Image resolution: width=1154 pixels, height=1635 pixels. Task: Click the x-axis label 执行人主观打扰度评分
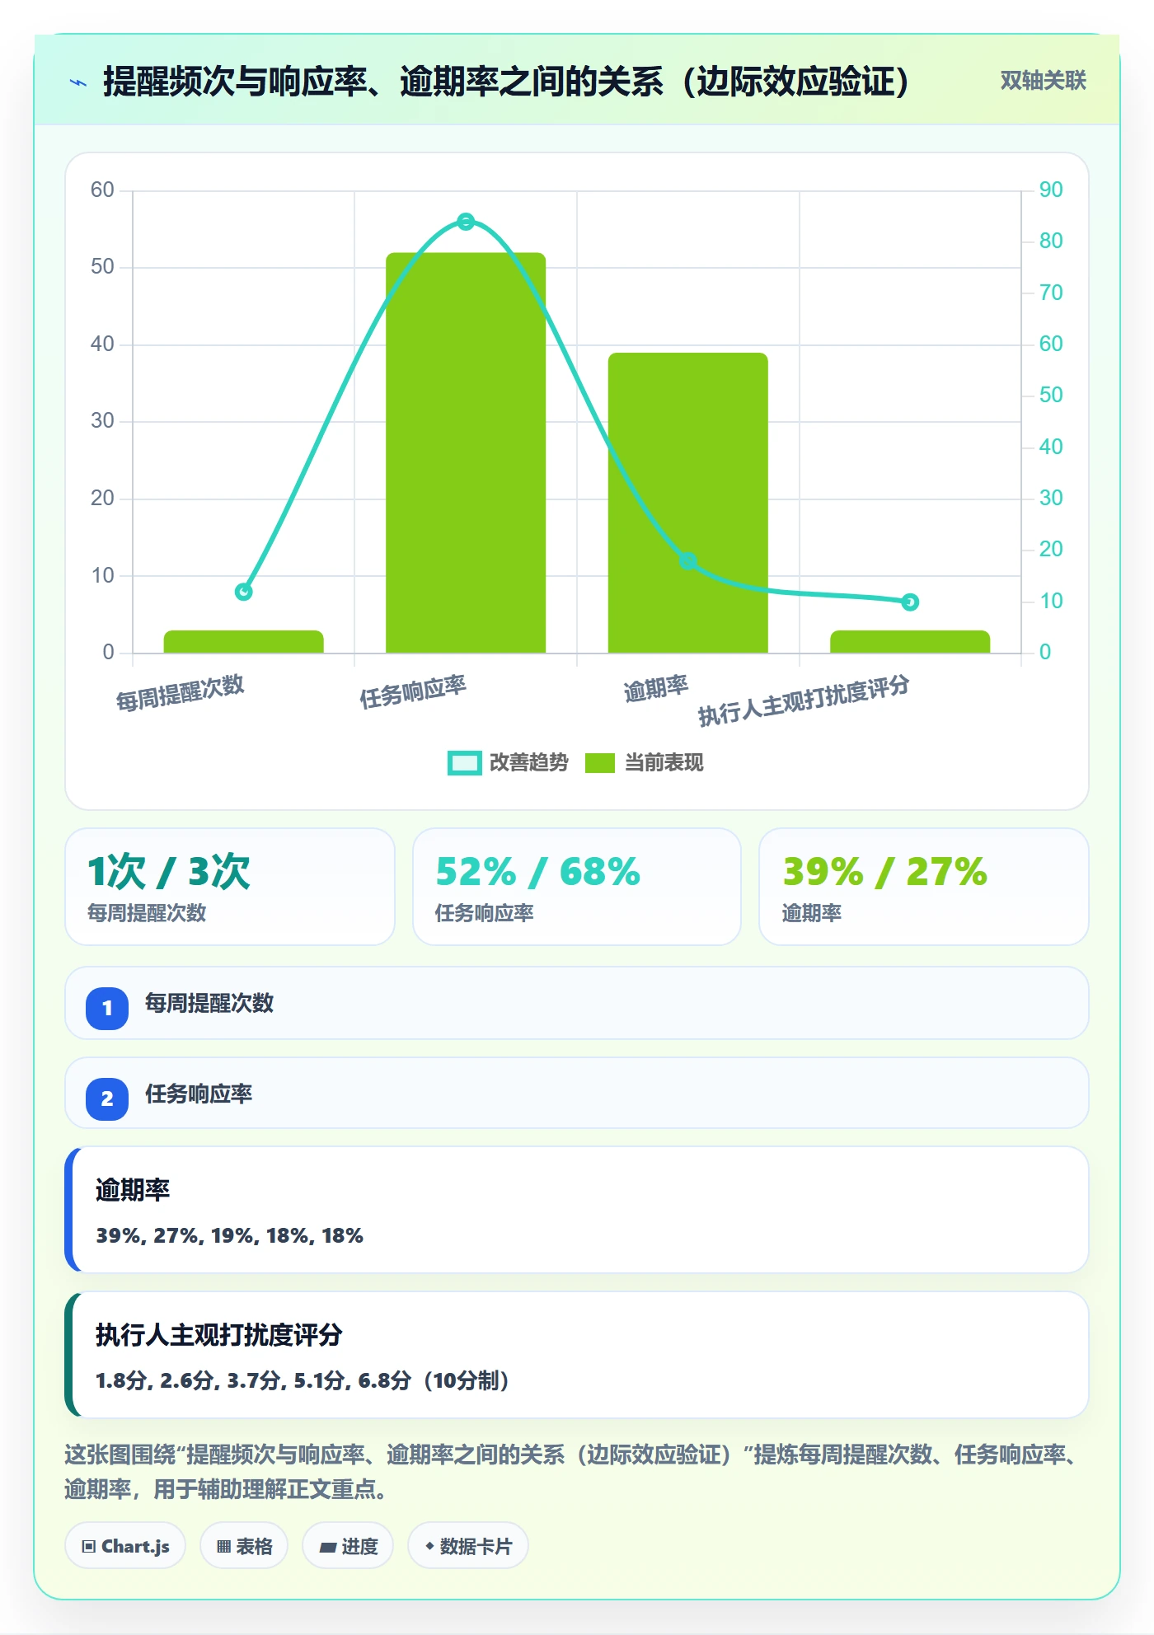[805, 700]
